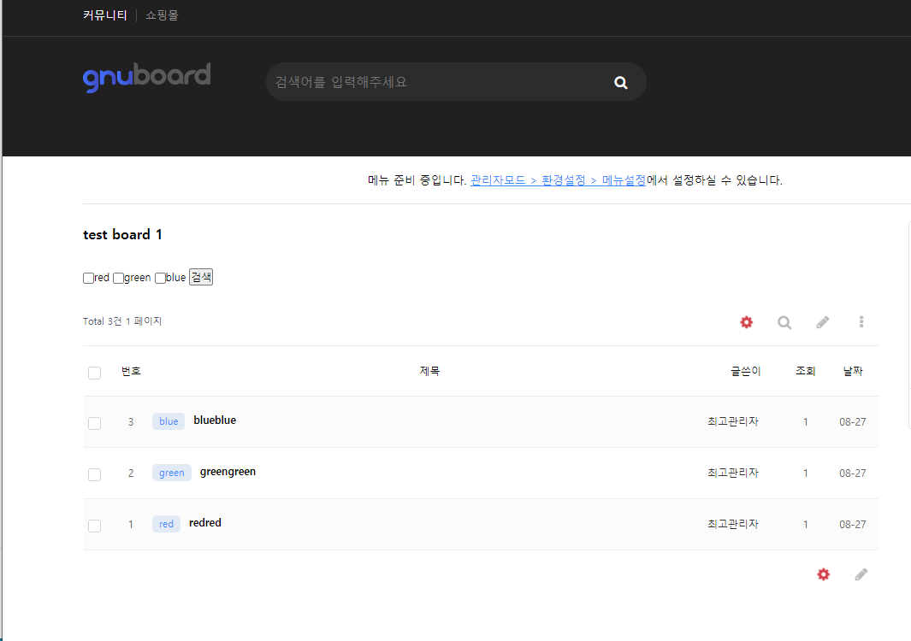Check the green category filter checkbox
This screenshot has height=641, width=911.
(119, 278)
